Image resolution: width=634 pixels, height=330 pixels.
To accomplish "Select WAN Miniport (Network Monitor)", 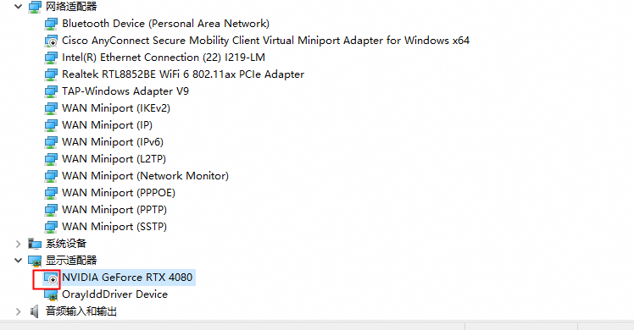I will [145, 176].
